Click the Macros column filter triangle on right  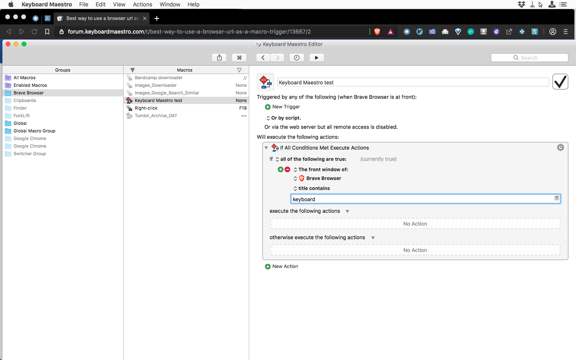click(239, 70)
